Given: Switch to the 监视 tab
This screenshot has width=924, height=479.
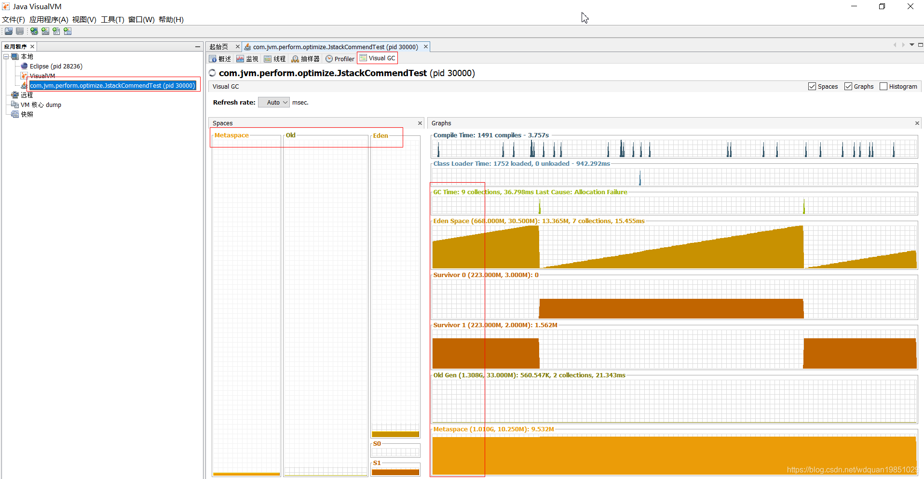Looking at the screenshot, I should click(x=248, y=59).
